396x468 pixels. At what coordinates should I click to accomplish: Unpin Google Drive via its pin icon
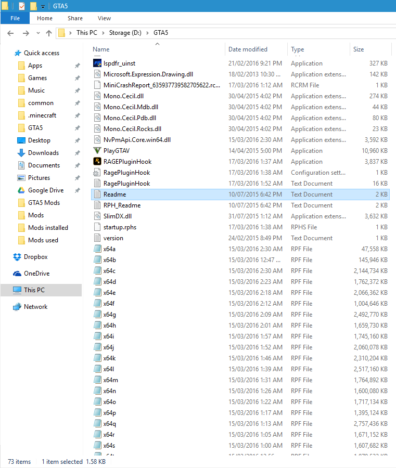click(78, 190)
